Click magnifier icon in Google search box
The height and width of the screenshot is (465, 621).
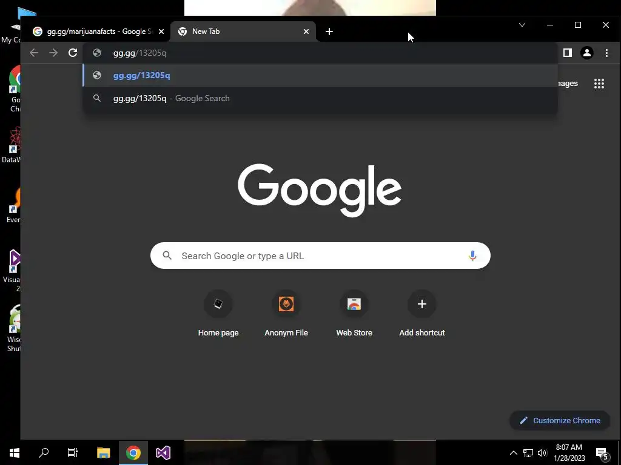click(167, 256)
